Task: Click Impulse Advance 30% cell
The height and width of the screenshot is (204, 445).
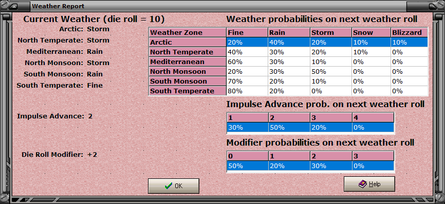Action: pyautogui.click(x=248, y=127)
